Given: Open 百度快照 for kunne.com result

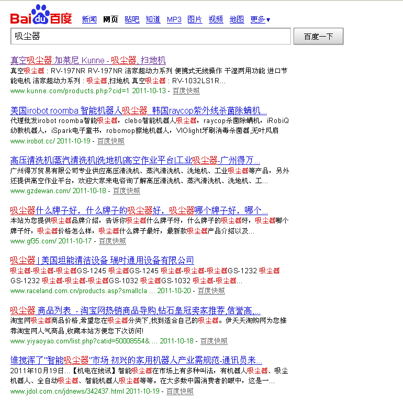Looking at the screenshot, I should pyautogui.click(x=186, y=91).
